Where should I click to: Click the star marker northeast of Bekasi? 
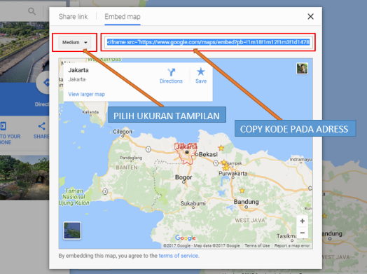point(221,148)
